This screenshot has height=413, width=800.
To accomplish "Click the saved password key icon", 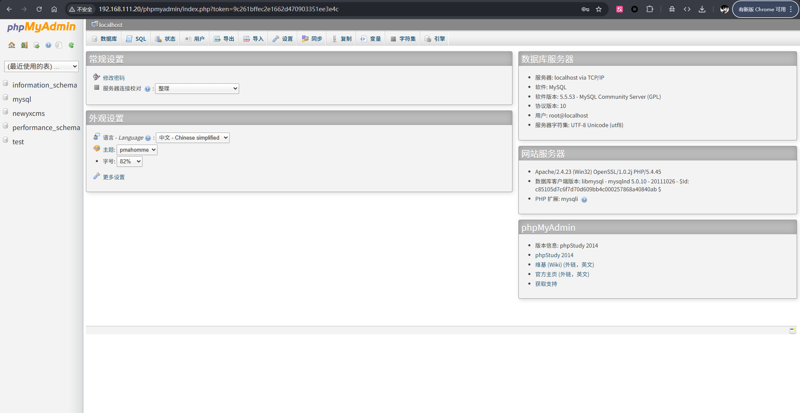I will tap(585, 9).
